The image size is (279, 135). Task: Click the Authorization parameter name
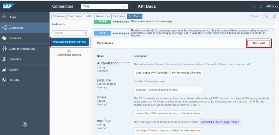click(x=108, y=63)
